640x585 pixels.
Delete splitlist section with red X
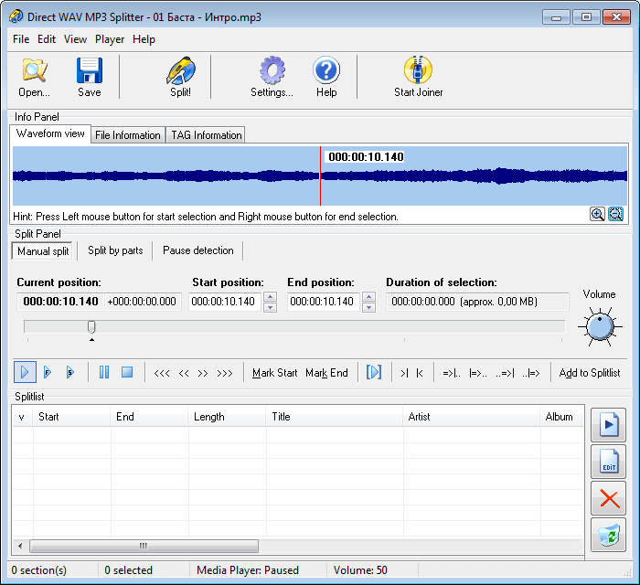(x=608, y=498)
